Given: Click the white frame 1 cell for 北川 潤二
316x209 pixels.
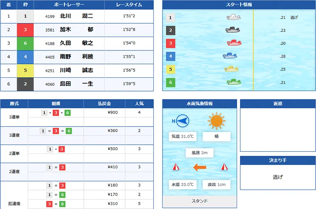Looking at the screenshot, I should pyautogui.click(x=25, y=16).
